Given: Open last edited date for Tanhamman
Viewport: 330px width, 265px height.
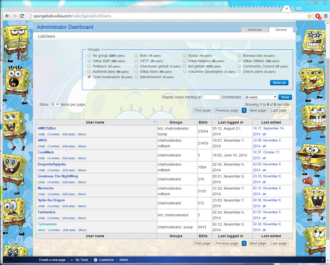Looking at the screenshot, I should coord(267,227).
